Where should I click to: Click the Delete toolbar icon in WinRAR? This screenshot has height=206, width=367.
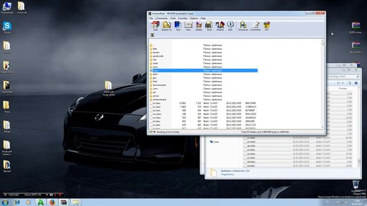pyautogui.click(x=199, y=26)
